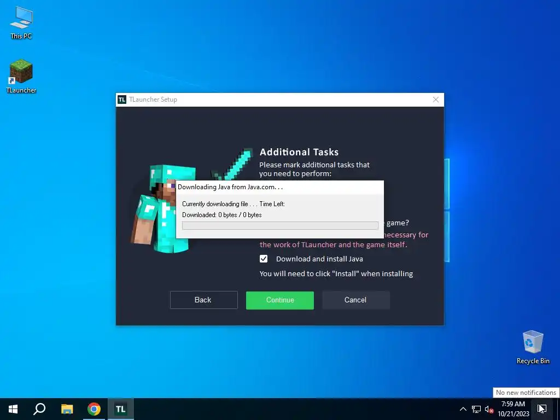Open taskbar search magnifier
Screen dimensions: 560x420
[x=39, y=409]
